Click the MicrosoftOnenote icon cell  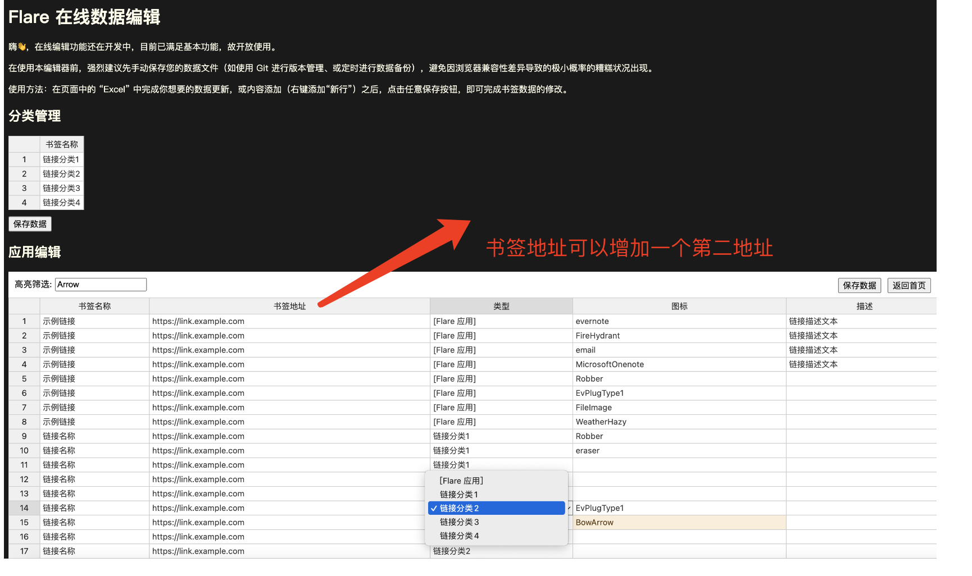pos(679,364)
